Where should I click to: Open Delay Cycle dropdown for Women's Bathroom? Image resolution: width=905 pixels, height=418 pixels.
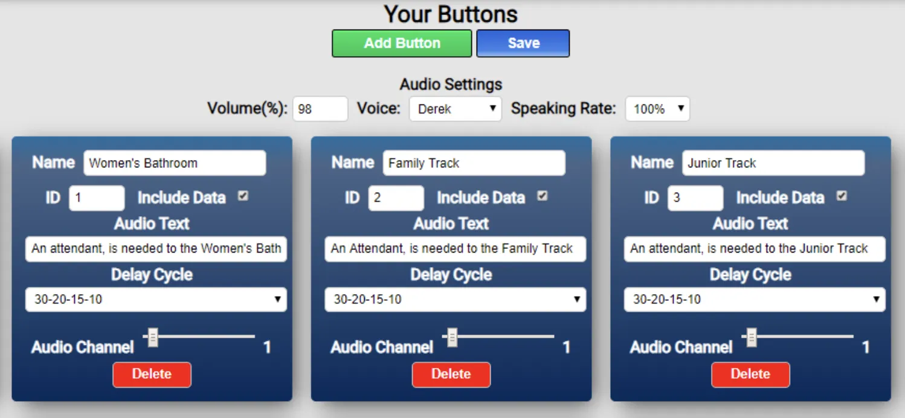(155, 299)
